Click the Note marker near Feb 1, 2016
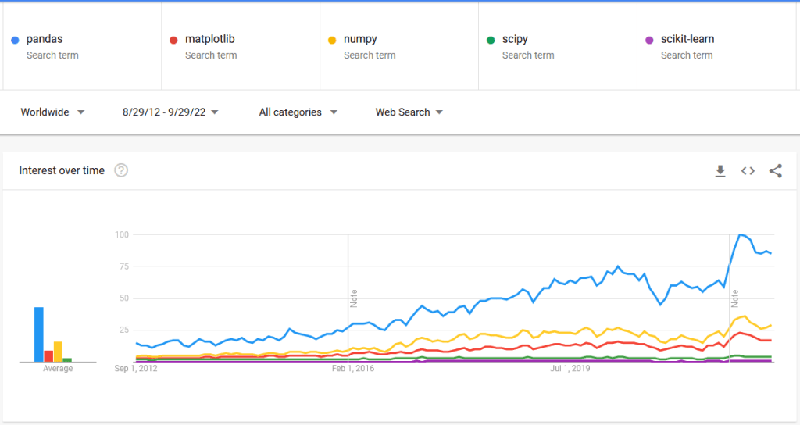This screenshot has width=800, height=425. [353, 298]
